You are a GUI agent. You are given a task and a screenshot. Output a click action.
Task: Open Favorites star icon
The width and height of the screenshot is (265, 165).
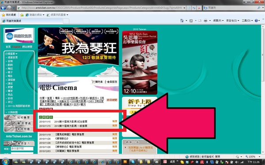[x=3, y=15]
